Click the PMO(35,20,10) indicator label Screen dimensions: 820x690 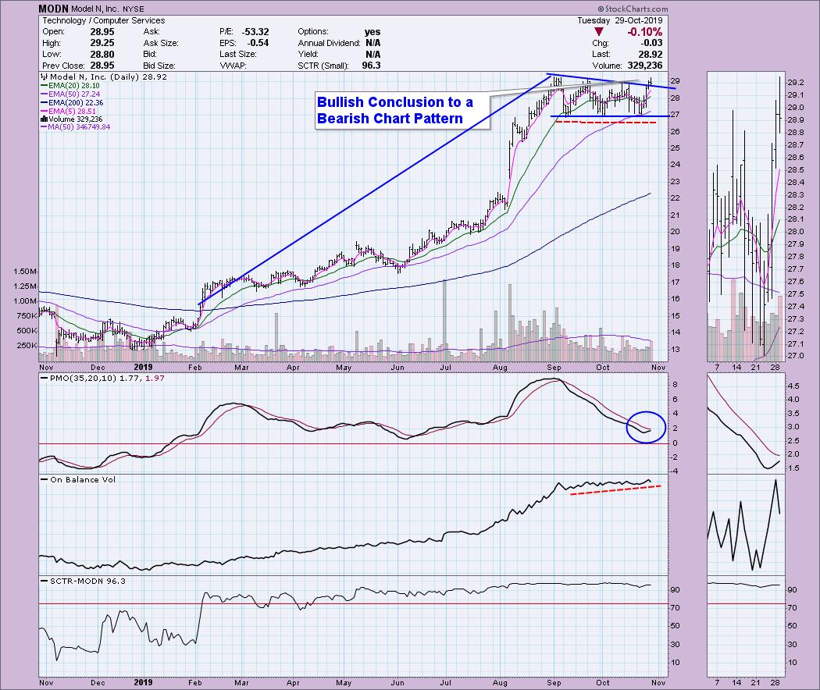pos(107,378)
